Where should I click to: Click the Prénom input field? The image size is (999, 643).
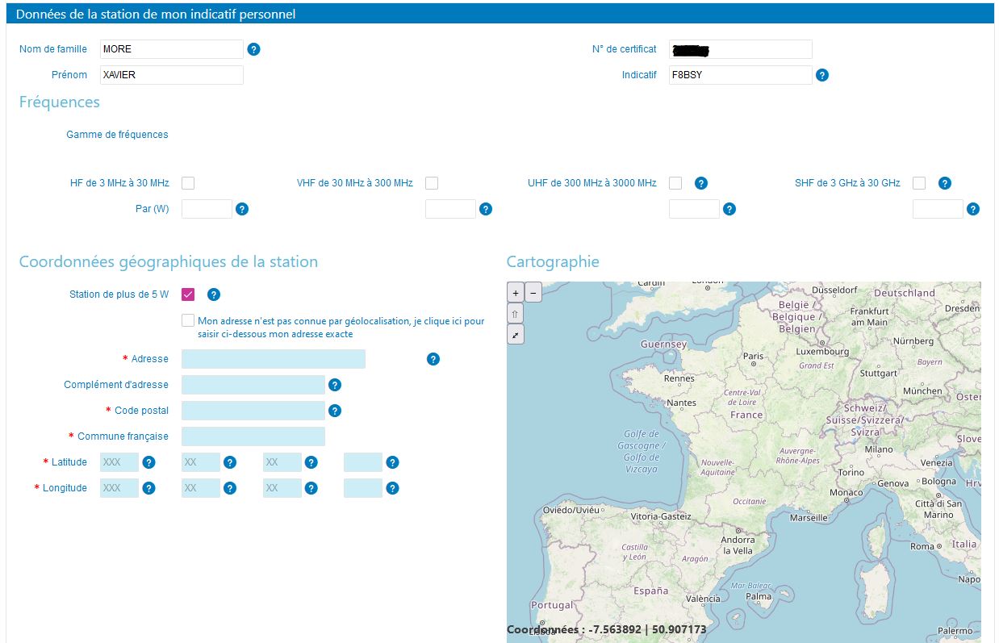(172, 75)
